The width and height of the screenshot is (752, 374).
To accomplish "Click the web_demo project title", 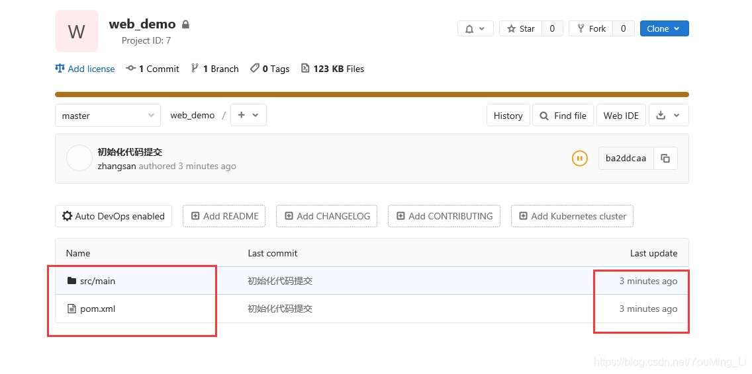I will (142, 24).
